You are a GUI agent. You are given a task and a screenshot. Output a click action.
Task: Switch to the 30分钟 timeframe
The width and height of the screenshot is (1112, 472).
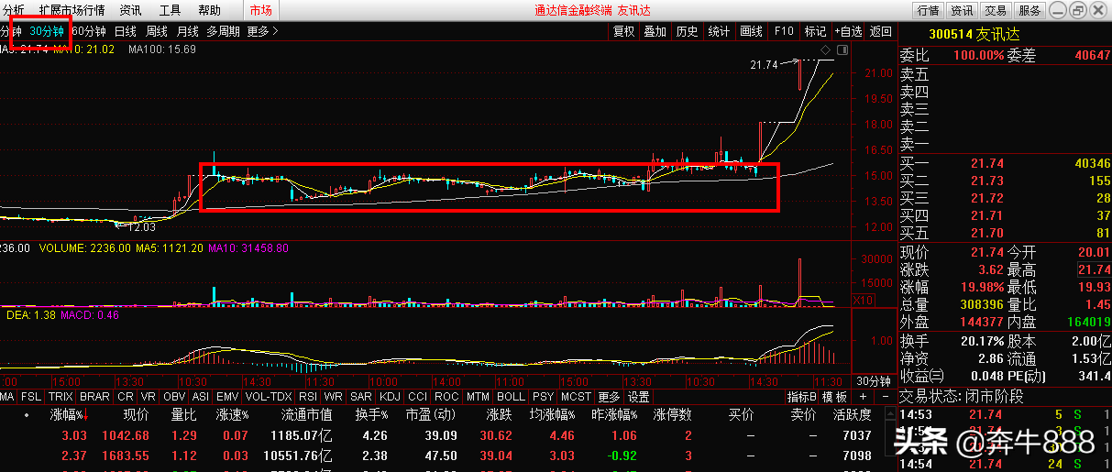click(47, 30)
